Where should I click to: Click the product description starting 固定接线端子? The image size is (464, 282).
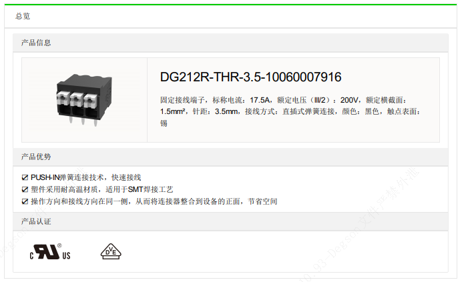(290, 111)
